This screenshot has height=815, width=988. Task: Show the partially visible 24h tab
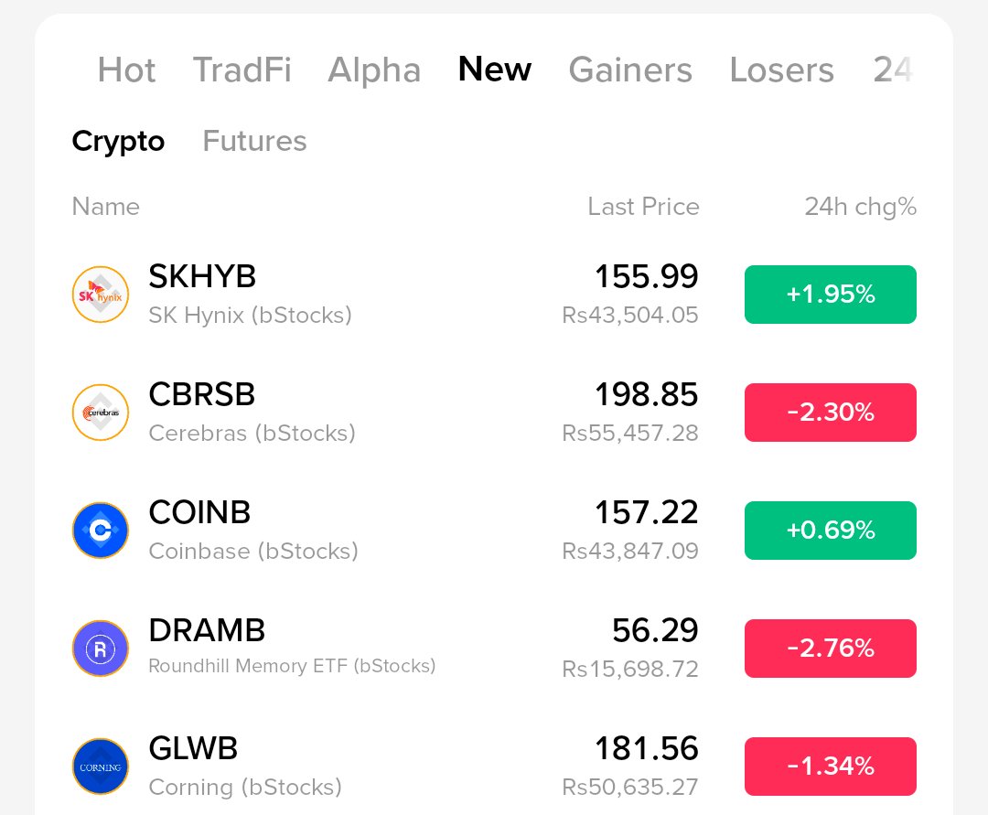(x=894, y=70)
